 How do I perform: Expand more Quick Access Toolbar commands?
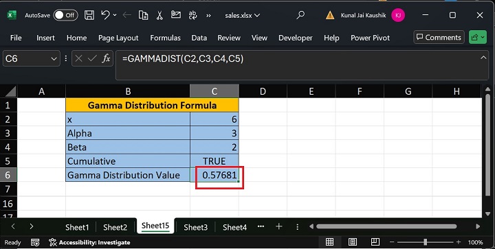pyautogui.click(x=208, y=15)
